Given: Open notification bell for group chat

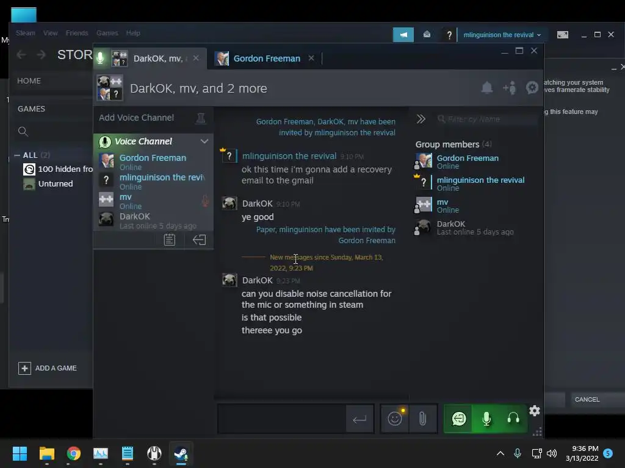Looking at the screenshot, I should pos(486,88).
